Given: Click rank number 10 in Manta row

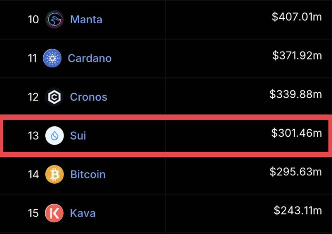Looking at the screenshot, I should pos(33,20).
